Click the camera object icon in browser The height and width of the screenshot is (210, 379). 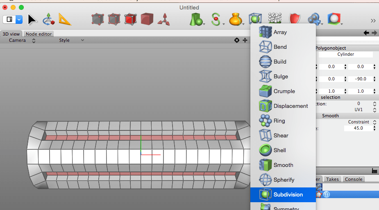click(319, 187)
